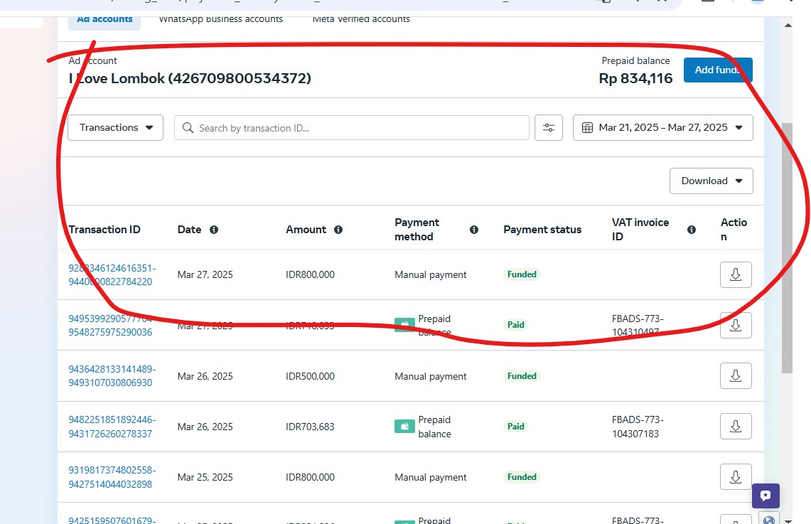This screenshot has height=524, width=811.
Task: Click info icon beside Payment method header
Action: (474, 230)
